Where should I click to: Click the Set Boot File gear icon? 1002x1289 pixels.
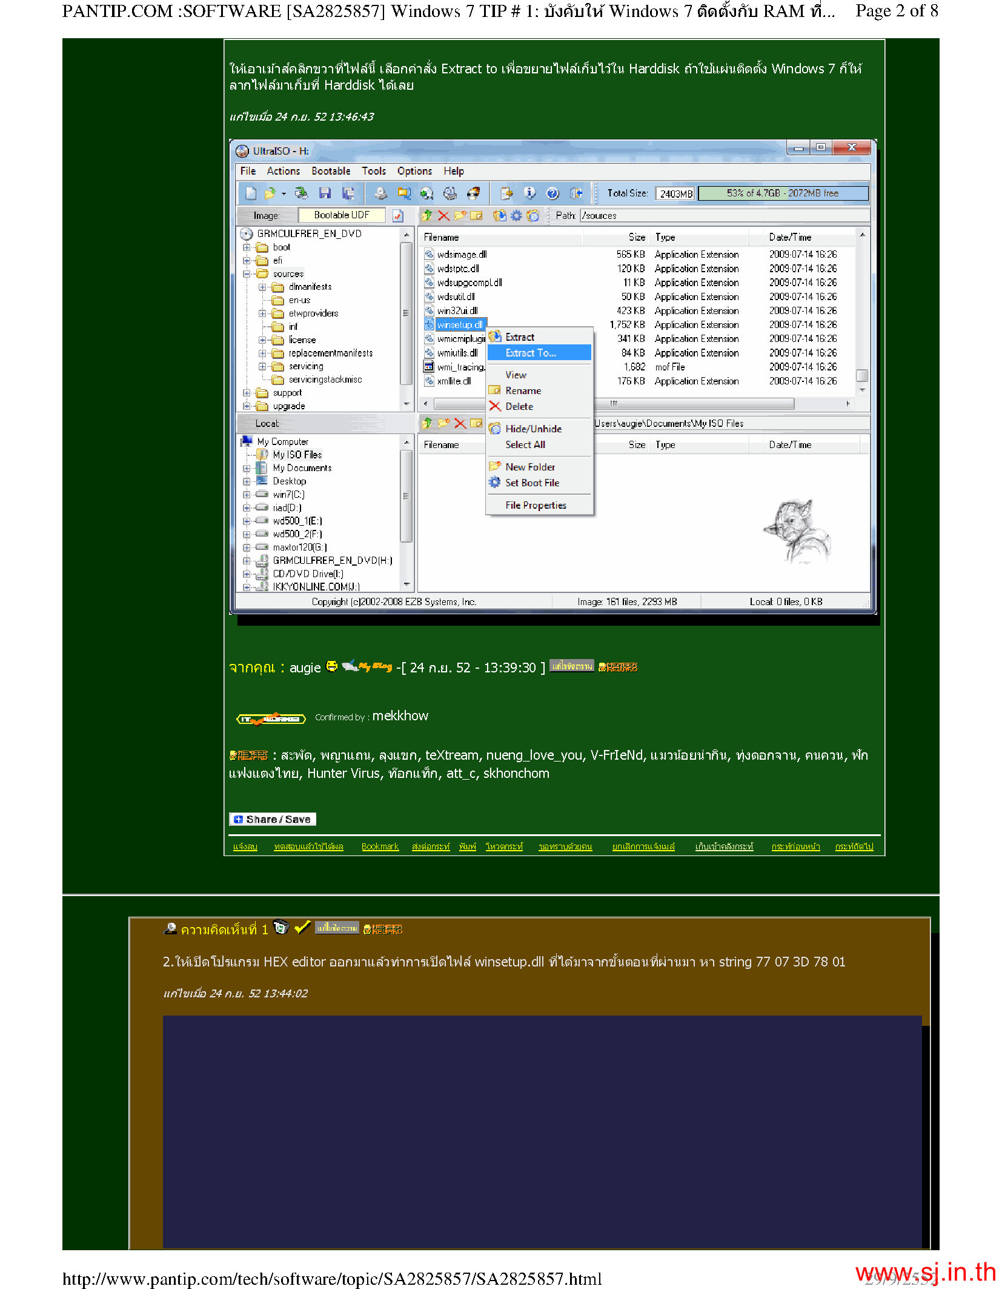coord(516,215)
